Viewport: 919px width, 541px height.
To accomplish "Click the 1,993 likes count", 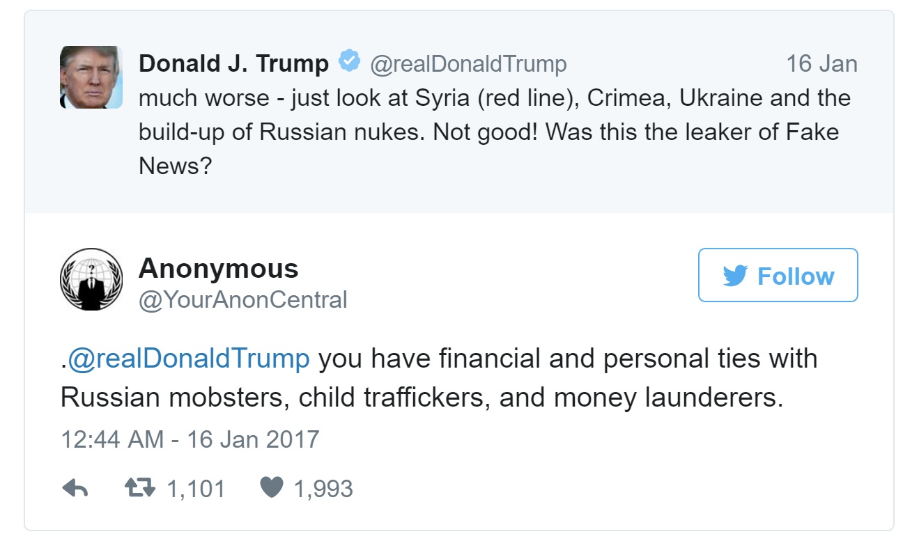I will point(323,489).
